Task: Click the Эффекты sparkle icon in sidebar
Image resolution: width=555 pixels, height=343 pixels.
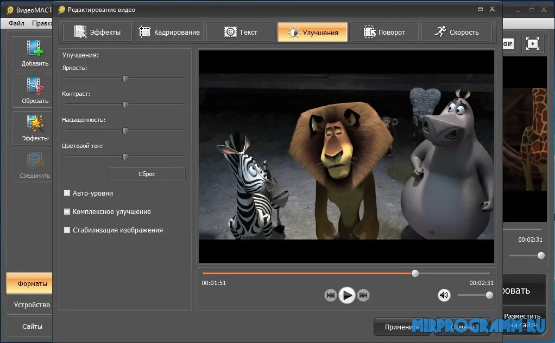Action: (35, 124)
